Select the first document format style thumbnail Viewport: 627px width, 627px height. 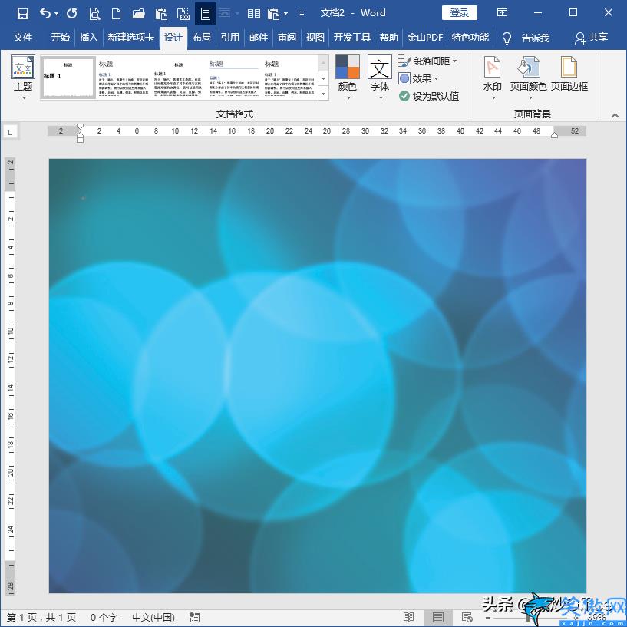point(68,78)
